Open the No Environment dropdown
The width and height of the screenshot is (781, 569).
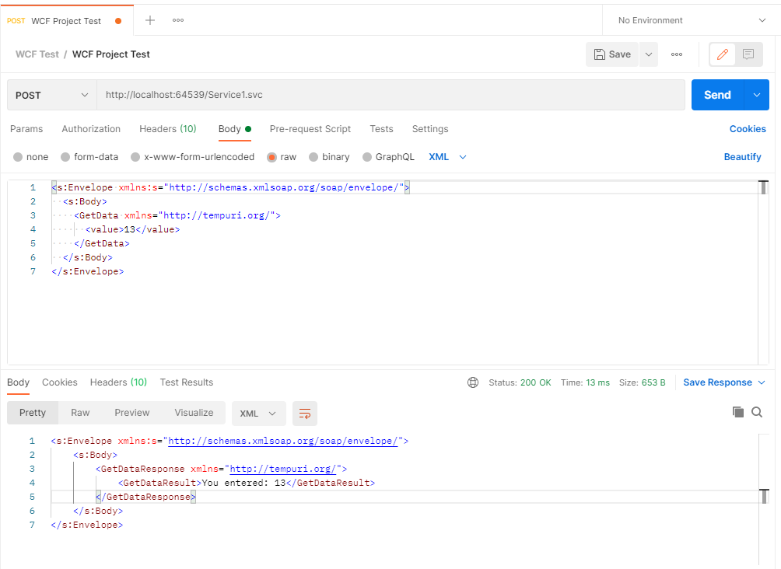692,20
